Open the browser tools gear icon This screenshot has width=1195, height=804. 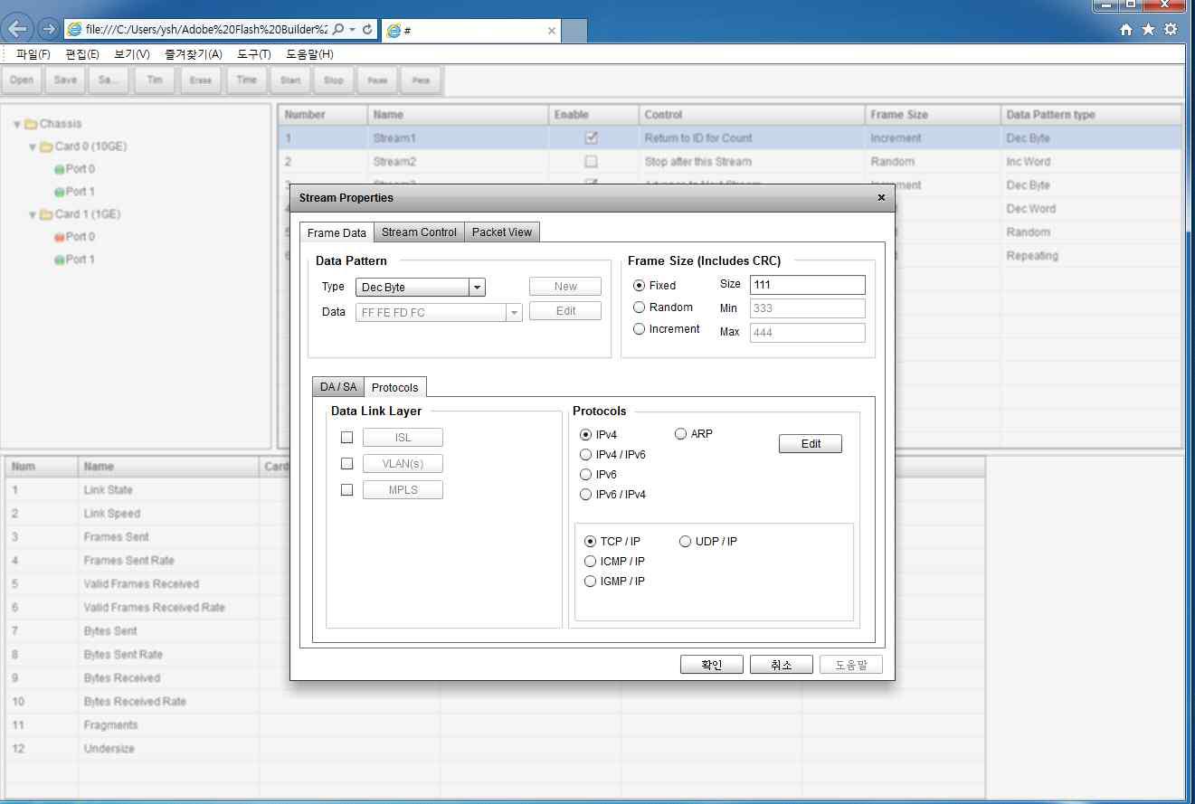pos(1171,30)
